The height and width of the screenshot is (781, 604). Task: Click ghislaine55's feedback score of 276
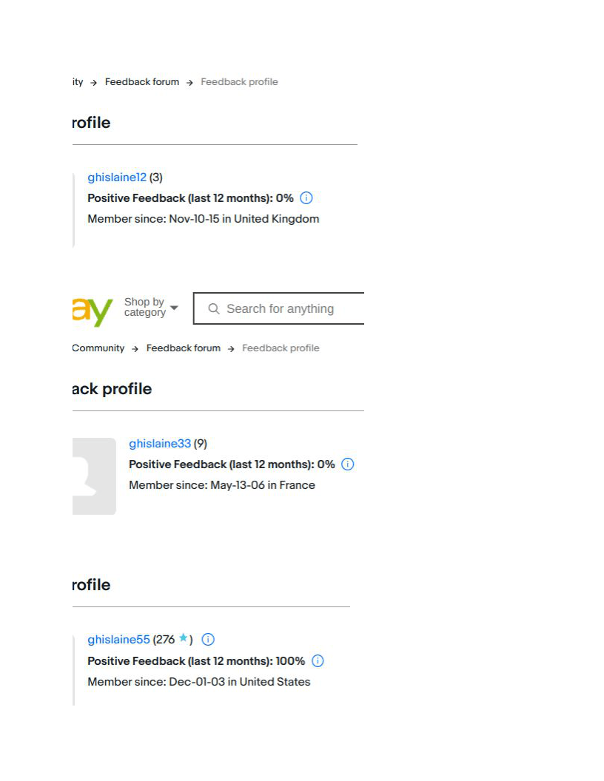click(165, 640)
